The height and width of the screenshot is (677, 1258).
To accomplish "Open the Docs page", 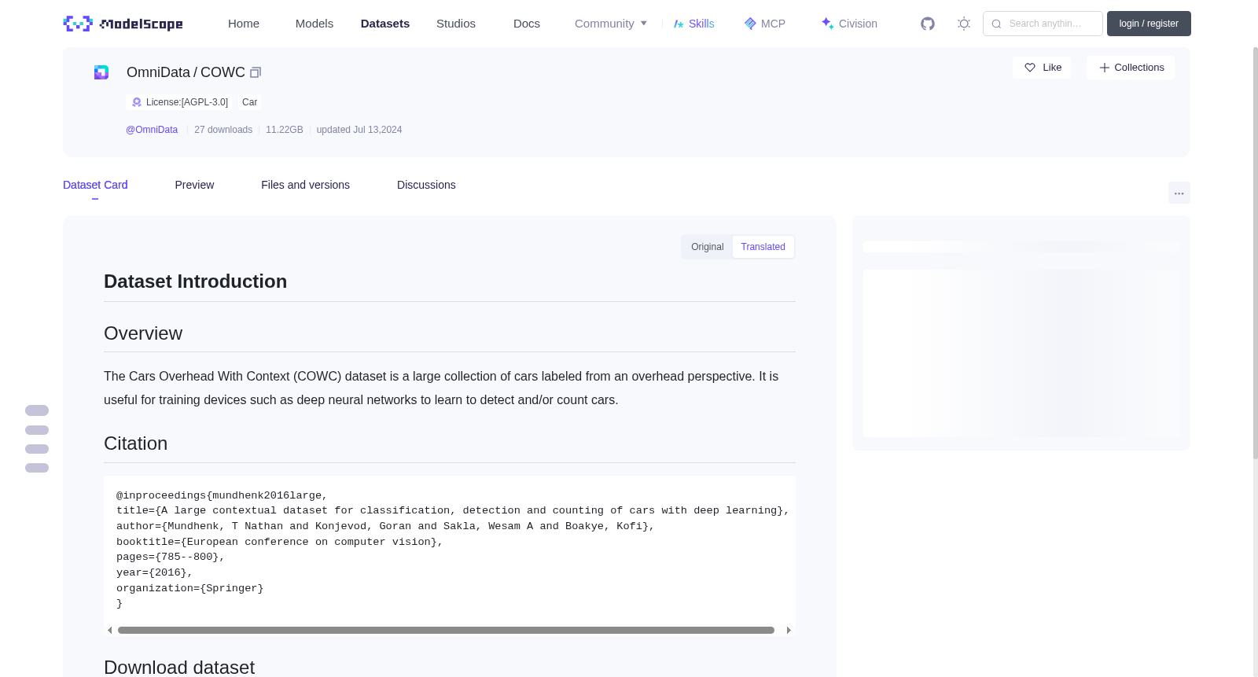I will tap(527, 24).
